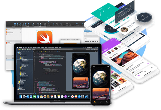Image resolution: width=161 pixels, height=110 pixels.
Task: Select the Oval tool in PaintCode toolbar
Action: (x=18, y=24)
